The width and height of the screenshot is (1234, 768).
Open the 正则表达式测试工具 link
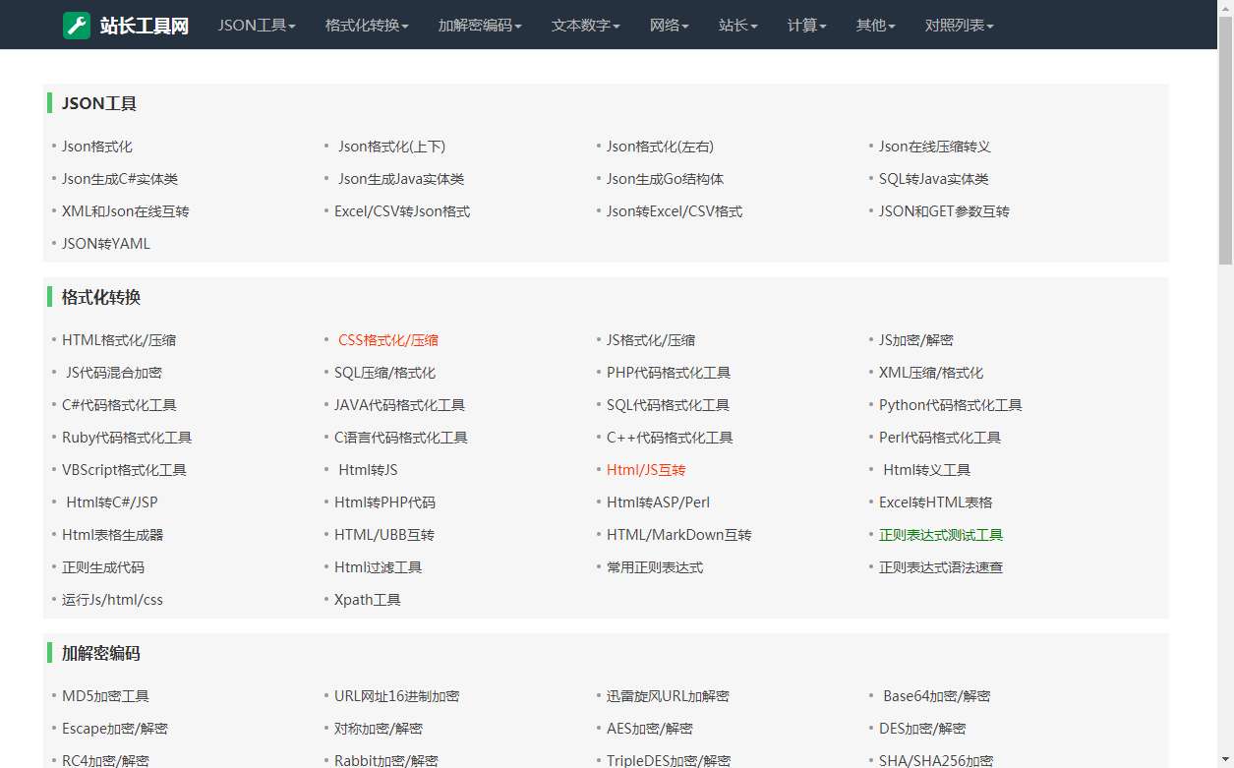940,534
